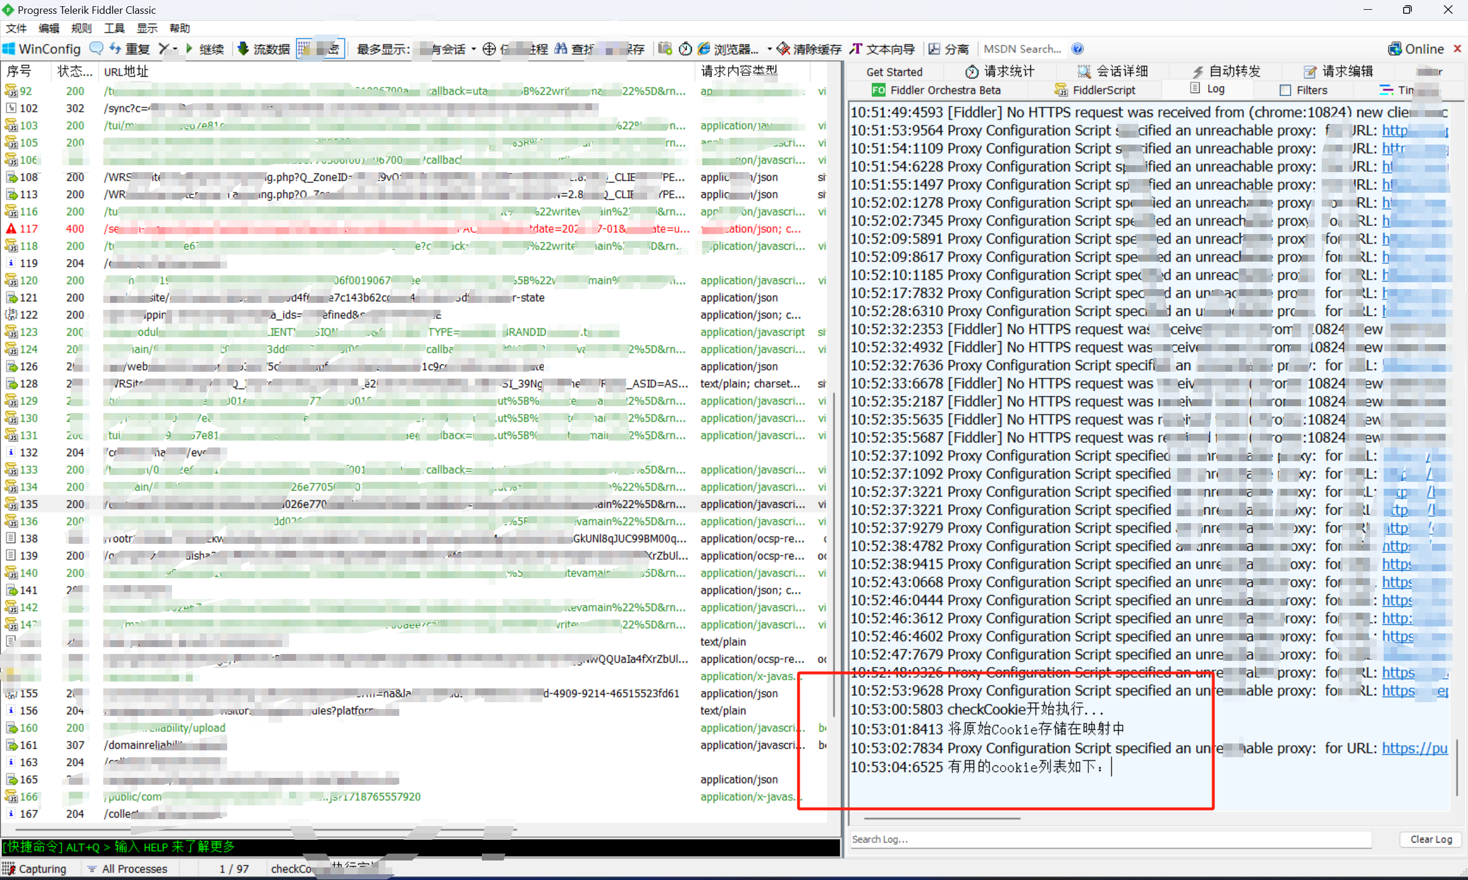Focus the 快捷命令 QuickExec command box
1468x880 pixels.
coord(420,847)
